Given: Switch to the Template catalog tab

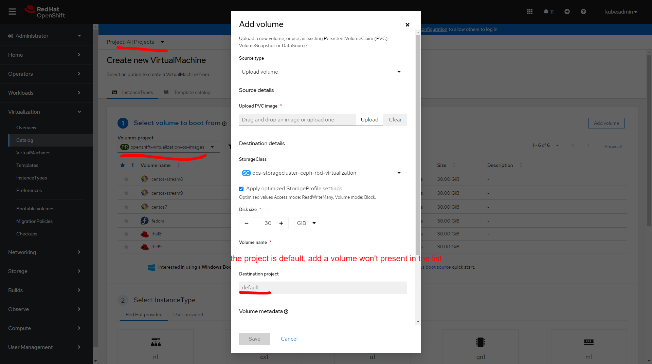Looking at the screenshot, I should tap(187, 92).
